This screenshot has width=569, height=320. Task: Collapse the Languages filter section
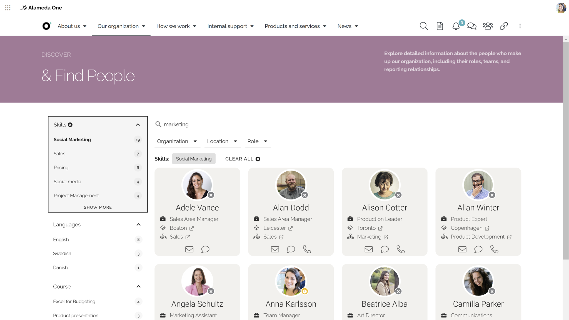coord(138,224)
